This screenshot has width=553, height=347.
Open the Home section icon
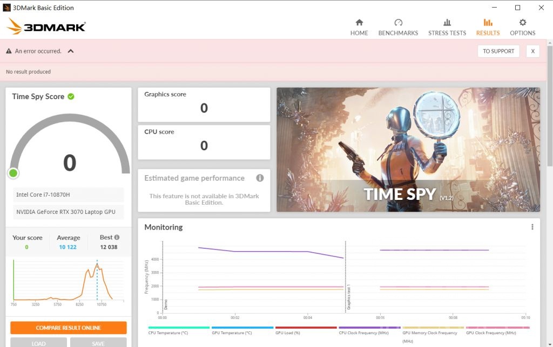pos(359,23)
